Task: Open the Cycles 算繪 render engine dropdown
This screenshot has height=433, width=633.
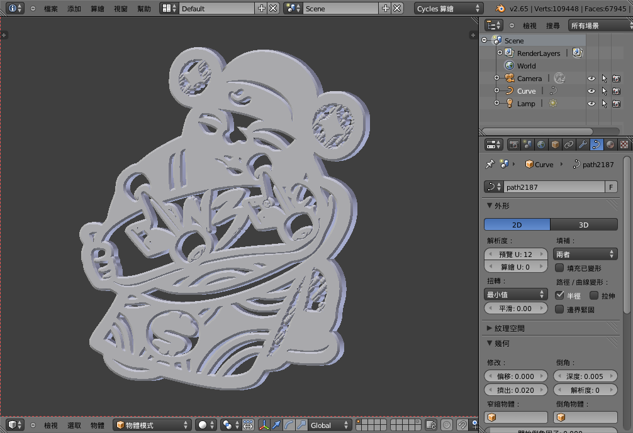Action: 449,8
